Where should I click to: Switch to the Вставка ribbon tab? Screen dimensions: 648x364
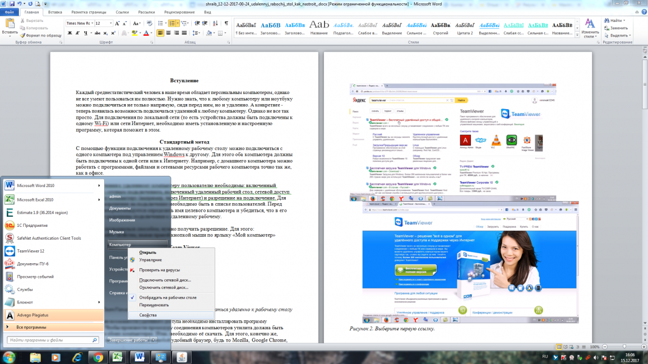[55, 12]
